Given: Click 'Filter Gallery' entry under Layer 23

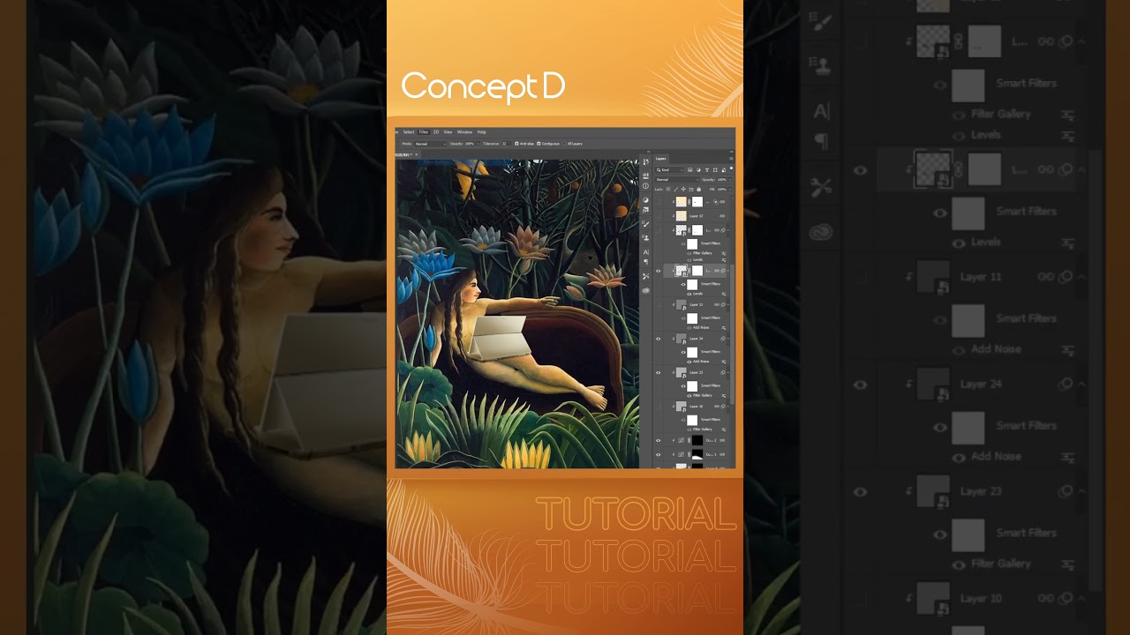Looking at the screenshot, I should (x=703, y=395).
